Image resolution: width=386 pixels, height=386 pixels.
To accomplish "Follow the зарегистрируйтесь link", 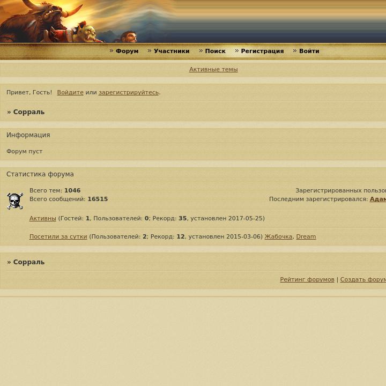I will click(x=129, y=92).
